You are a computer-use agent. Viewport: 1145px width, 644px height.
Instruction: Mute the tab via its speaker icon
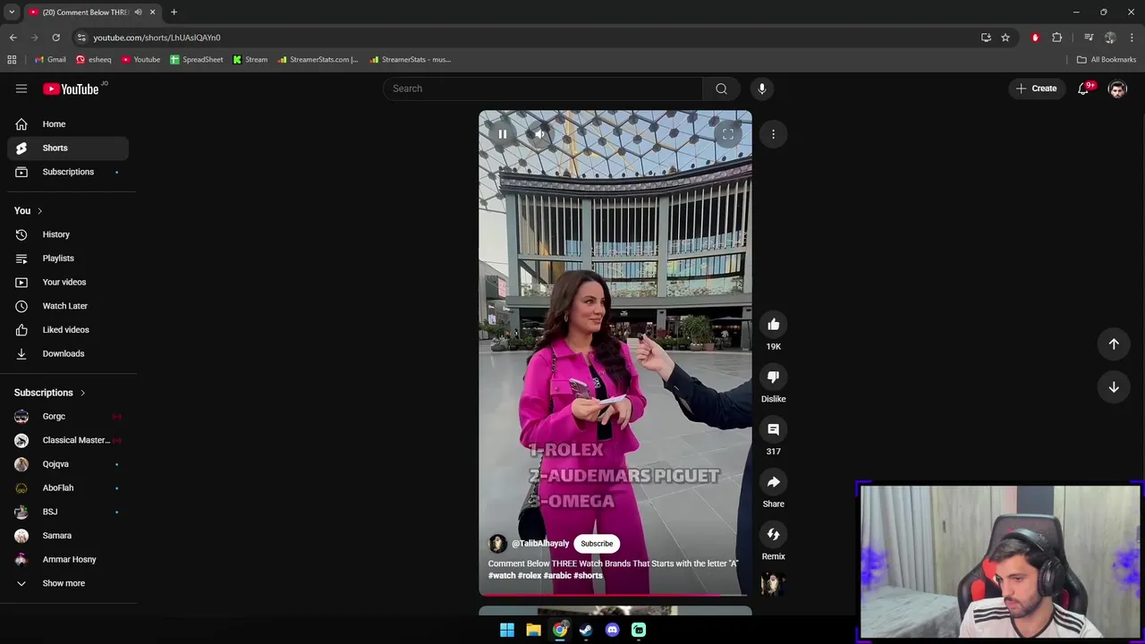[138, 13]
